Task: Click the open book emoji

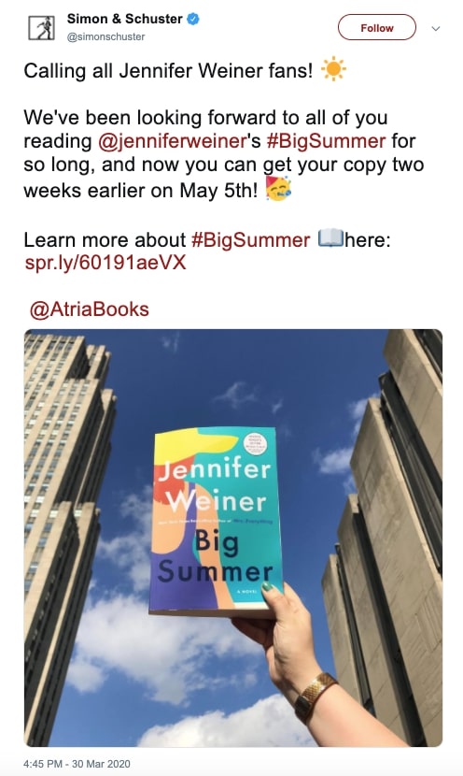Action: [x=330, y=238]
